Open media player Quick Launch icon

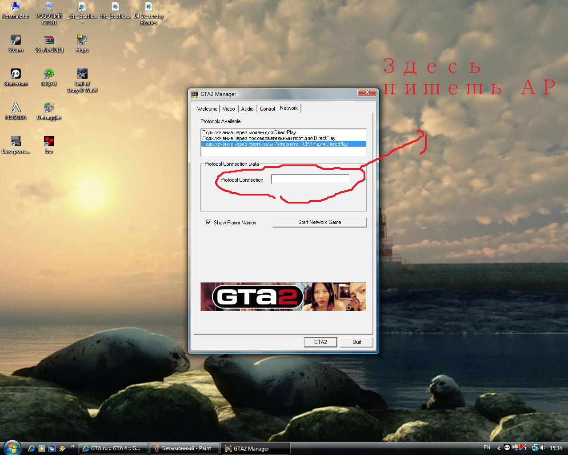(41, 448)
